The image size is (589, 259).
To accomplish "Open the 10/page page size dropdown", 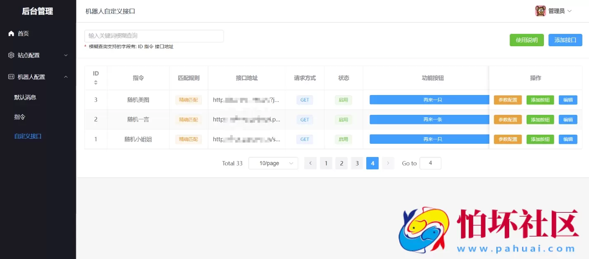I will click(273, 163).
